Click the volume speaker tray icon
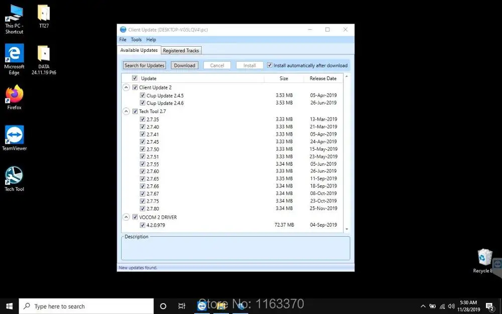This screenshot has height=314, width=502. pyautogui.click(x=451, y=306)
